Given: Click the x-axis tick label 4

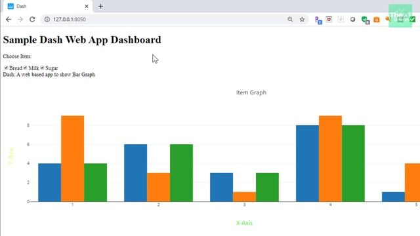Looking at the screenshot, I should [330, 205].
